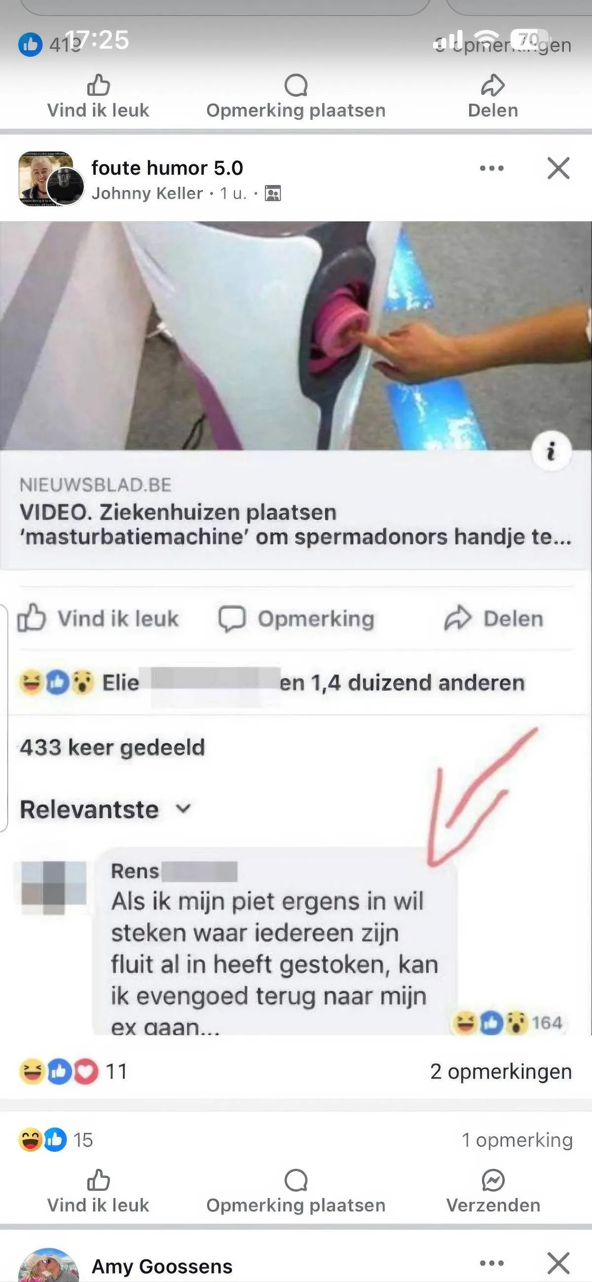This screenshot has width=592, height=1282.
Task: Like the foute humor 5.0 post
Action: 98,1191
